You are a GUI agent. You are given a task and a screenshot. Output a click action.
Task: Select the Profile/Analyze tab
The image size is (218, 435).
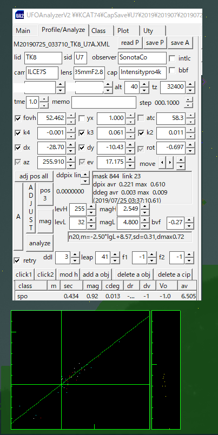(63, 30)
